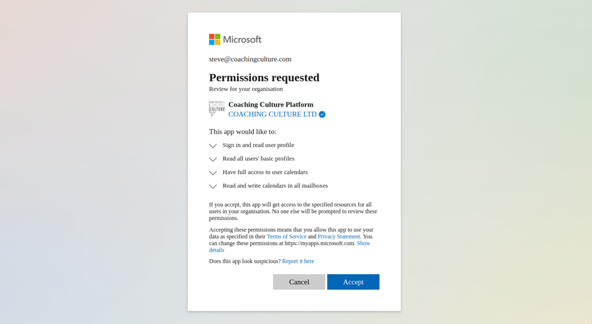Click the Microsoft logo
Viewport: 592px width, 324px height.
[x=235, y=40]
